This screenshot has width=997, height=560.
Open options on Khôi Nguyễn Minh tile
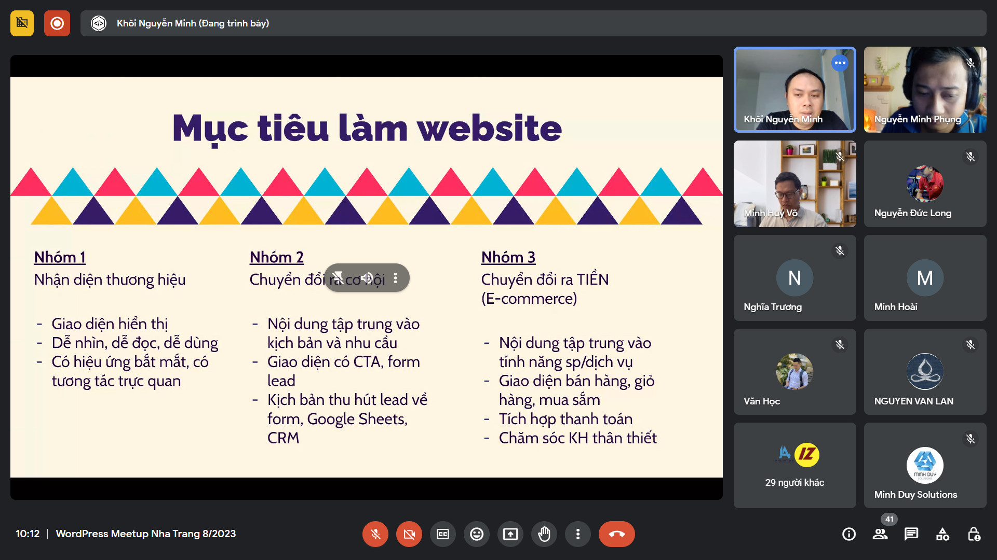[840, 63]
